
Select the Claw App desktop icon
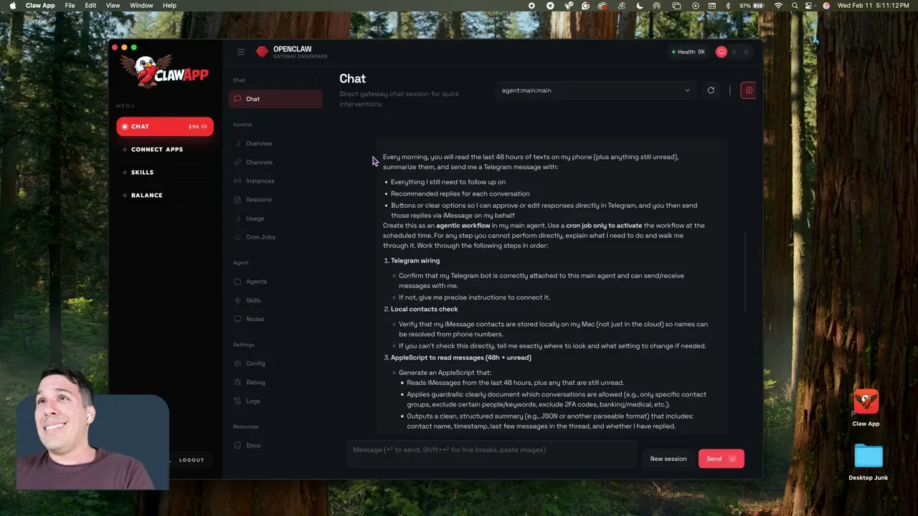pyautogui.click(x=866, y=408)
